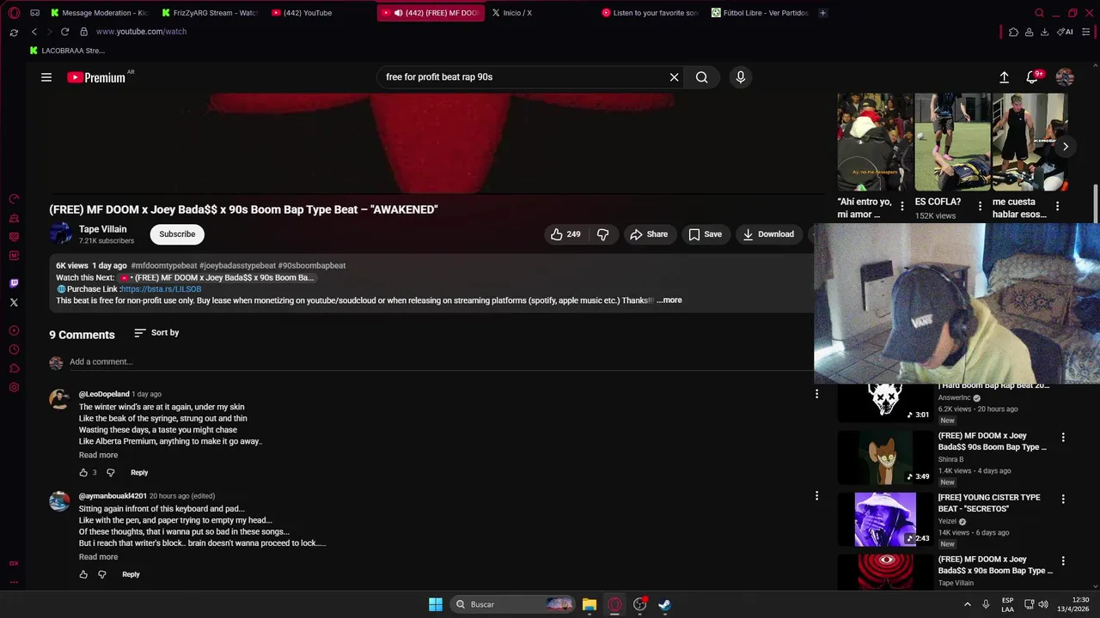
Task: Open YouTube notifications bell
Action: (1033, 77)
